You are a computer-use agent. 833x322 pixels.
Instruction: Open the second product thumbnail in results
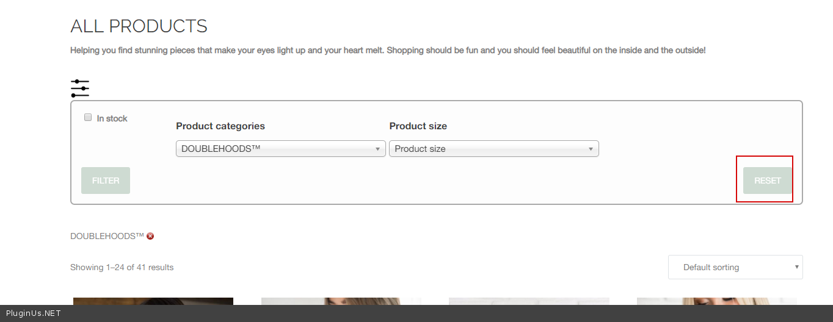pos(341,301)
